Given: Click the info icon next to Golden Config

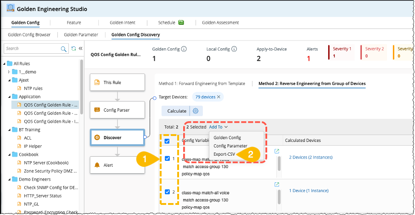Looking at the screenshot, I should pyautogui.click(x=184, y=49).
